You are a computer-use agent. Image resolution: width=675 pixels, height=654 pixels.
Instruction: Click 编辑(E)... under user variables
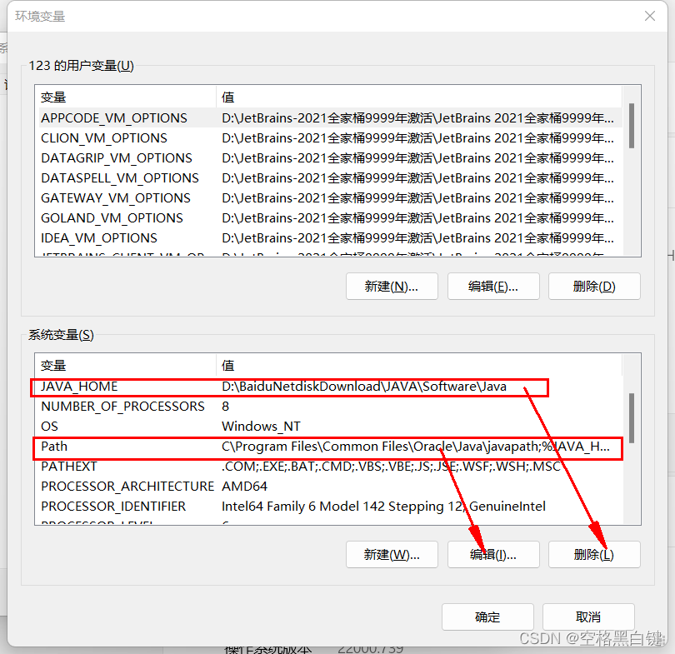(x=493, y=286)
